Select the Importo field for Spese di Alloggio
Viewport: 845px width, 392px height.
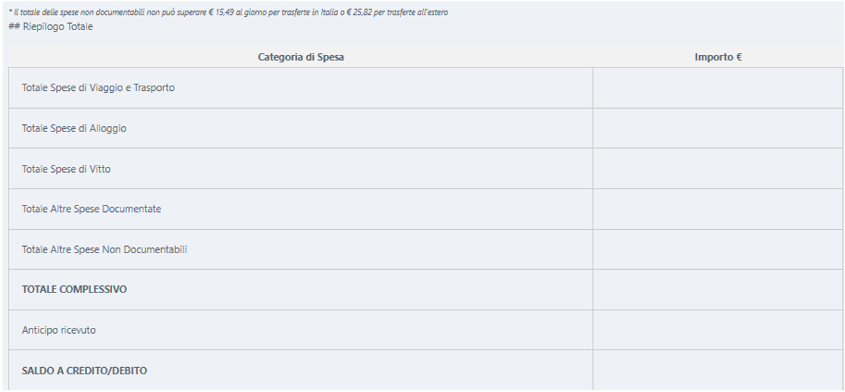click(x=718, y=128)
